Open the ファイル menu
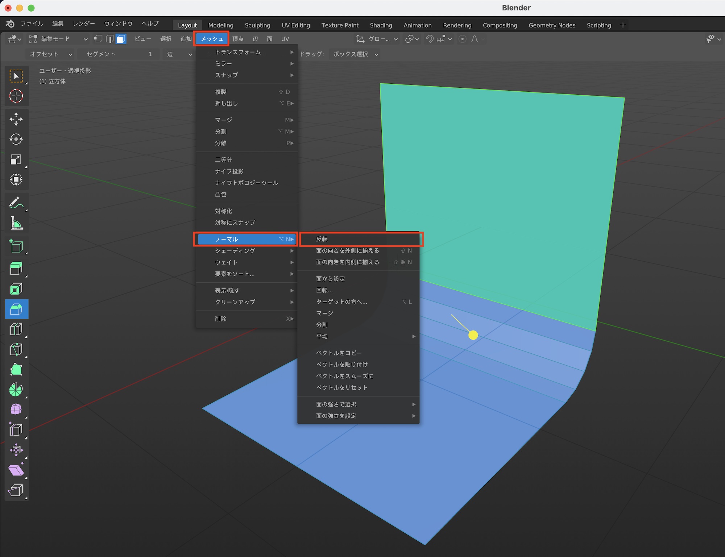The width and height of the screenshot is (725, 557). (32, 24)
